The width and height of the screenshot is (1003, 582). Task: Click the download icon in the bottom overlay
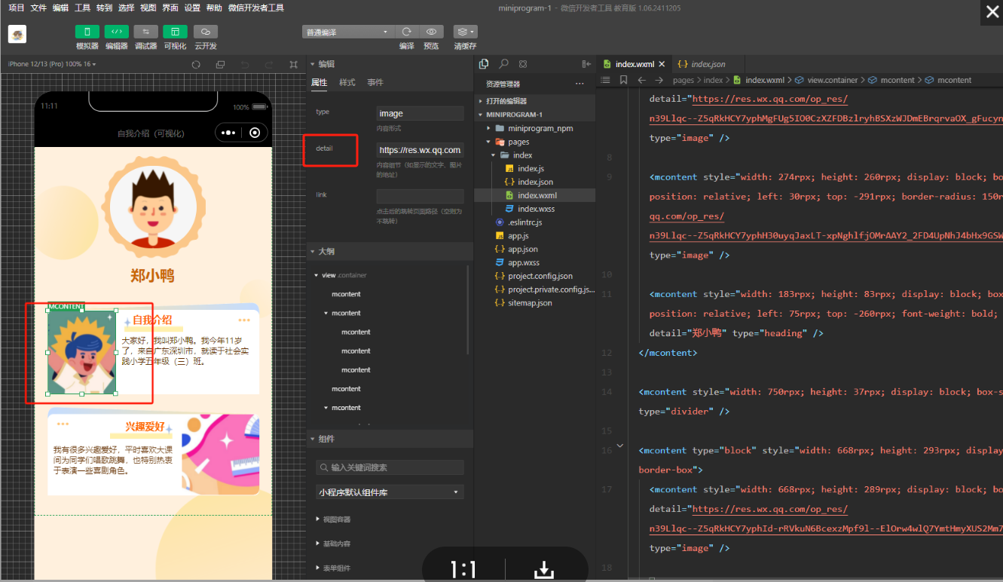pos(544,570)
